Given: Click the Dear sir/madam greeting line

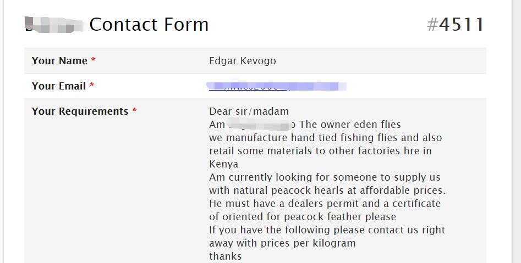Looking at the screenshot, I should (x=249, y=111).
